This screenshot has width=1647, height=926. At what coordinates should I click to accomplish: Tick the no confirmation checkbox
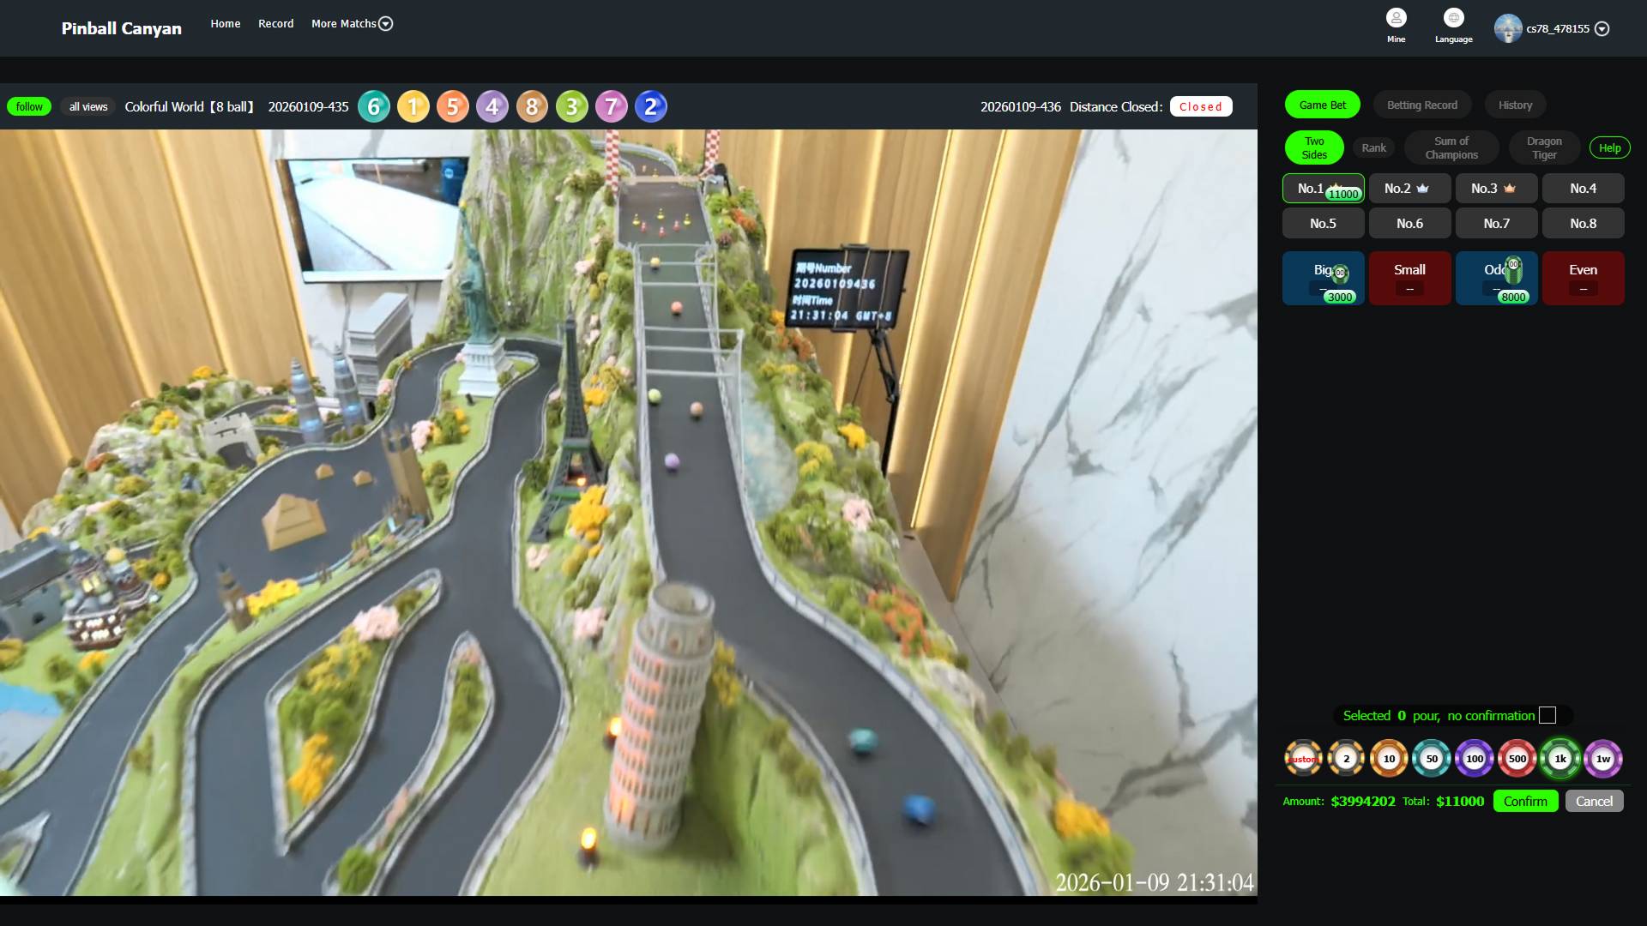tap(1547, 715)
